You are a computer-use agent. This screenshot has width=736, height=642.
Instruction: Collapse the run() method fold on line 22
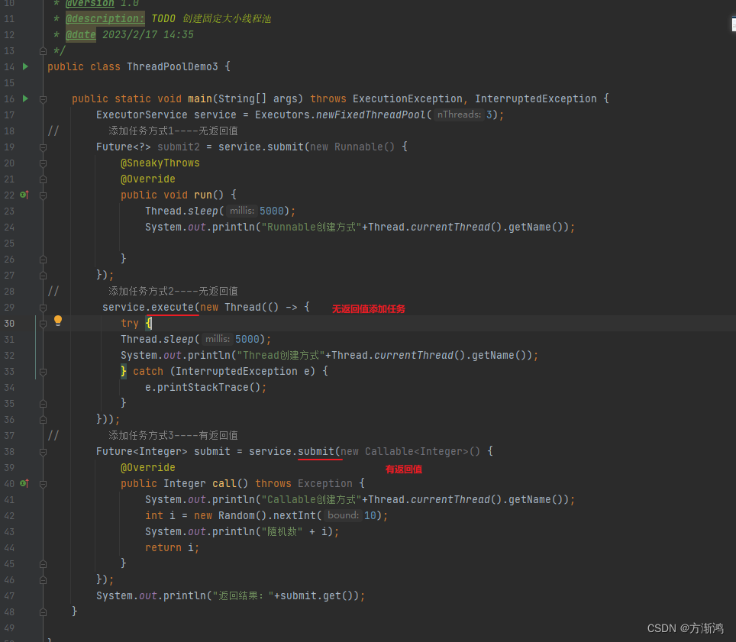pos(44,195)
